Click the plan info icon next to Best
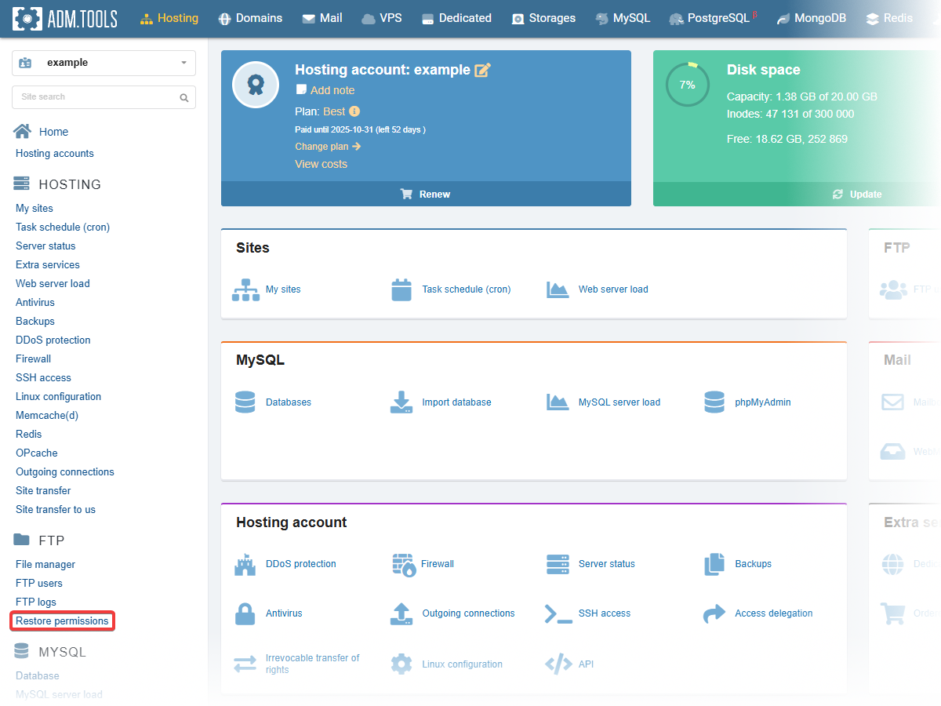The height and width of the screenshot is (706, 941). (354, 111)
